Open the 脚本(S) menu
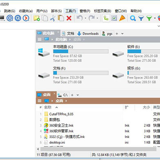 (x=56, y=11)
